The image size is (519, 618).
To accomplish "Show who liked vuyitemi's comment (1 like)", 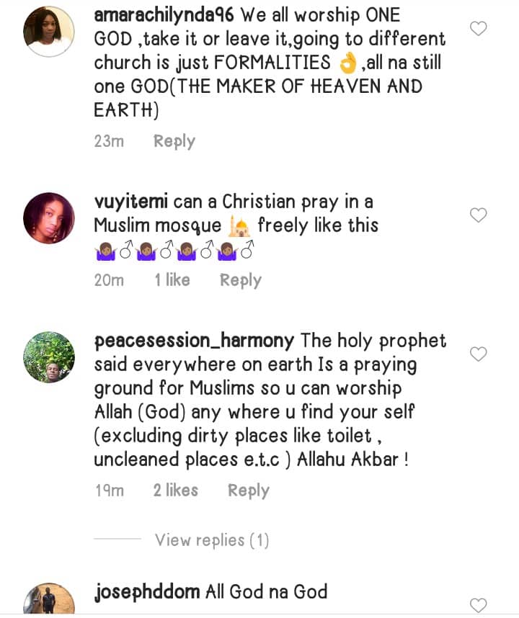I will 172,280.
